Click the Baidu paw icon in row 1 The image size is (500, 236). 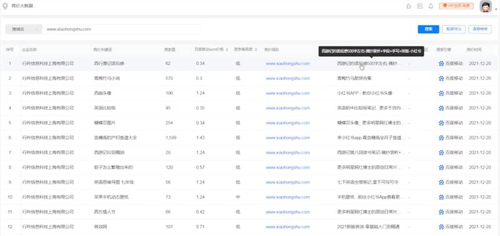point(441,64)
